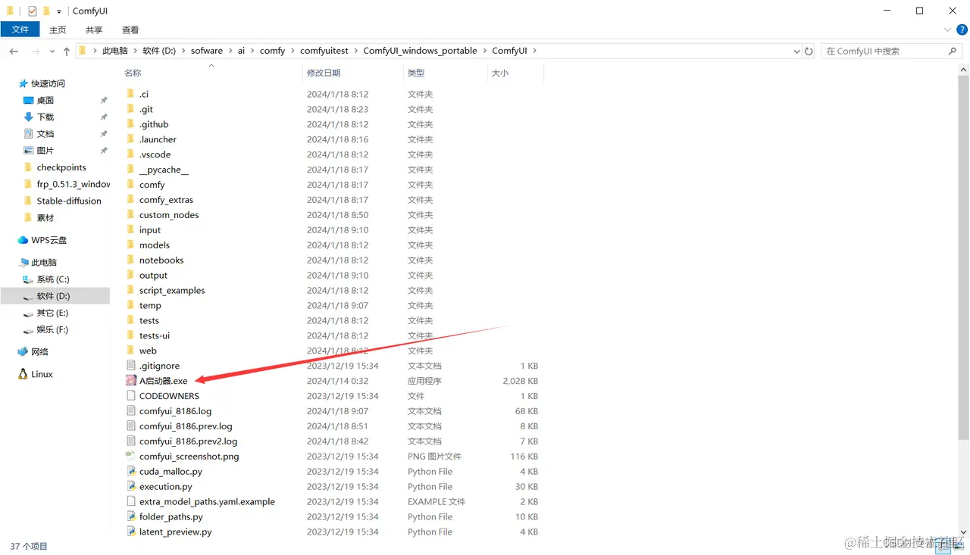Open the Stable-diffusion quick access folder
Viewport: 970px width, 555px height.
[x=69, y=201]
